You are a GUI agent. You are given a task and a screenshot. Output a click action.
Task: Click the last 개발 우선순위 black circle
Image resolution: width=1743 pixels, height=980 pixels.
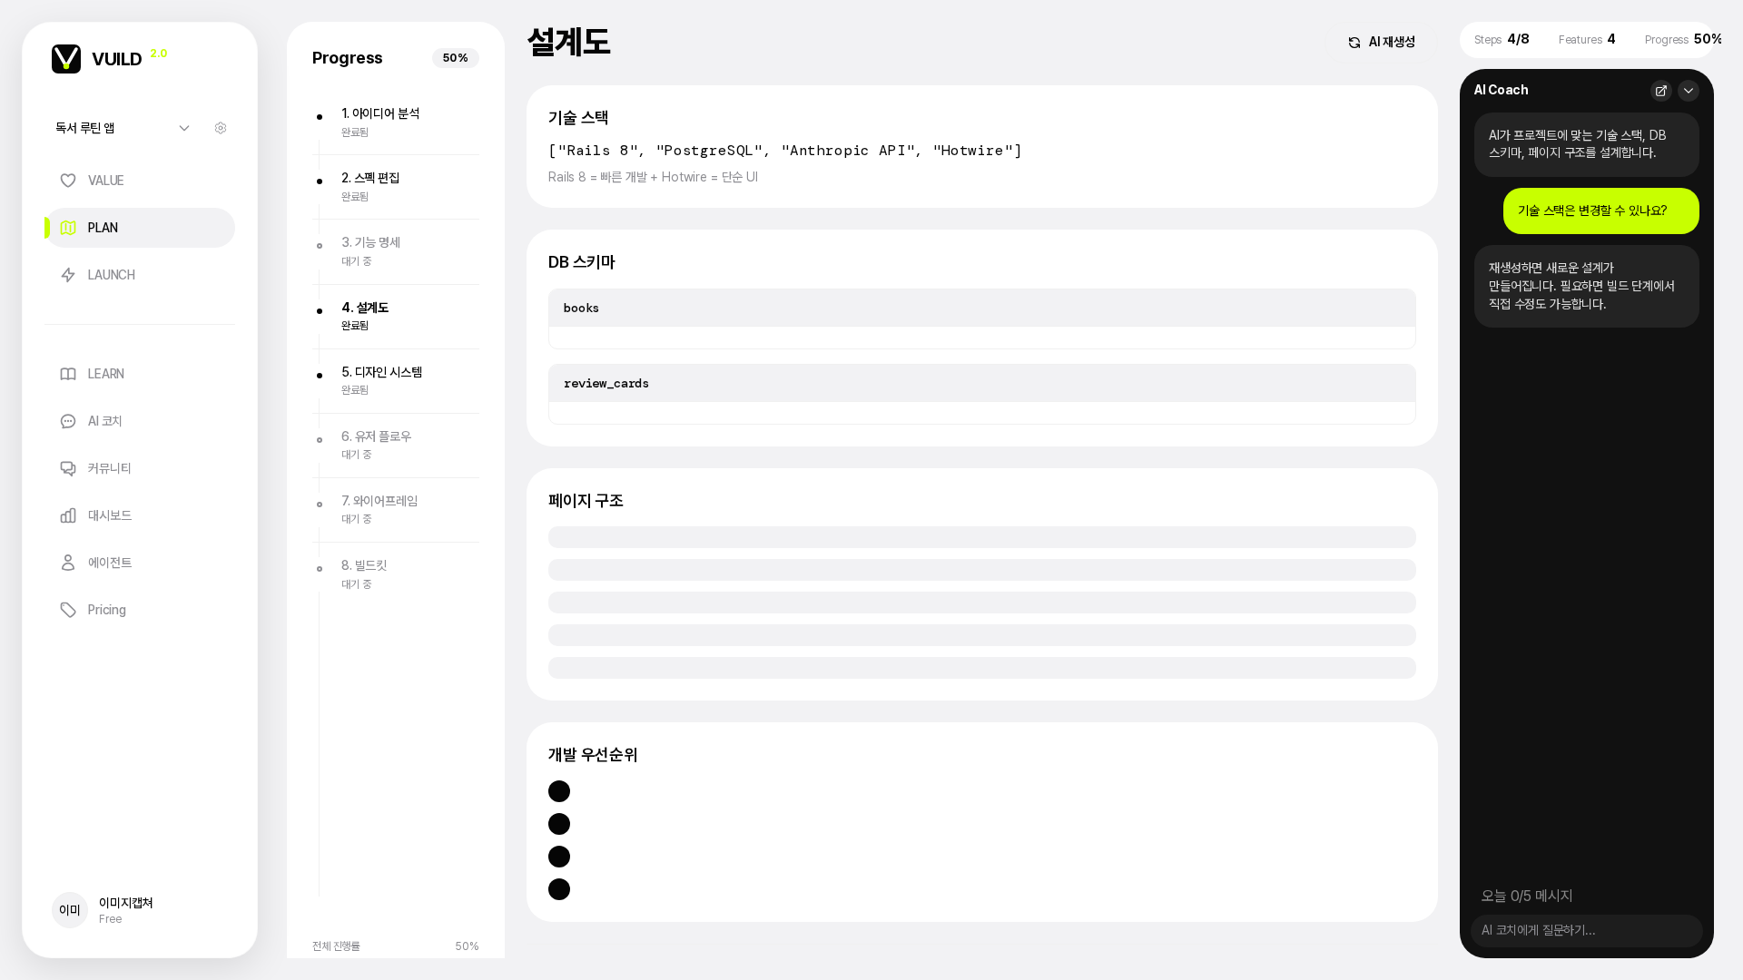point(559,889)
